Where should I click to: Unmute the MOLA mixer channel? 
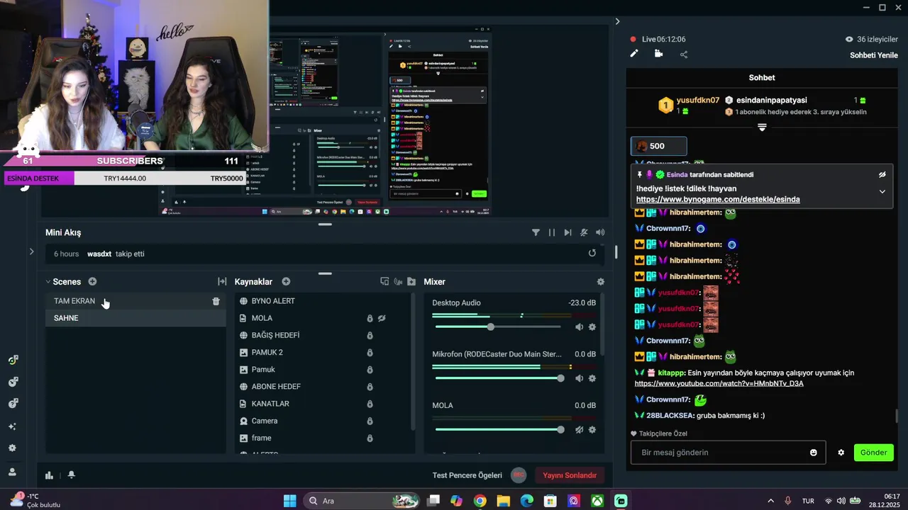579,429
